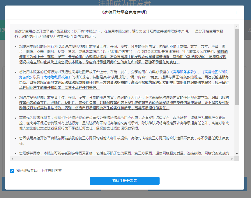This screenshot has width=251, height=198.
Task: Open the 《高德隐私权政策》 link
Action: click(56, 77)
